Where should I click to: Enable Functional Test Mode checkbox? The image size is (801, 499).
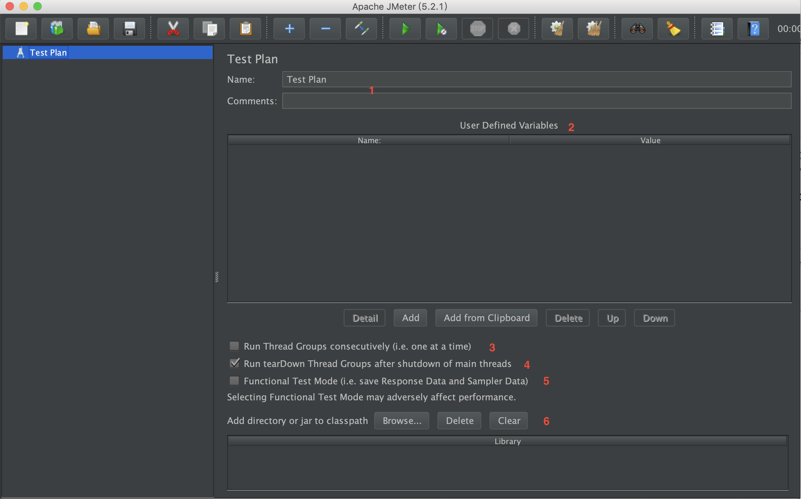tap(234, 381)
